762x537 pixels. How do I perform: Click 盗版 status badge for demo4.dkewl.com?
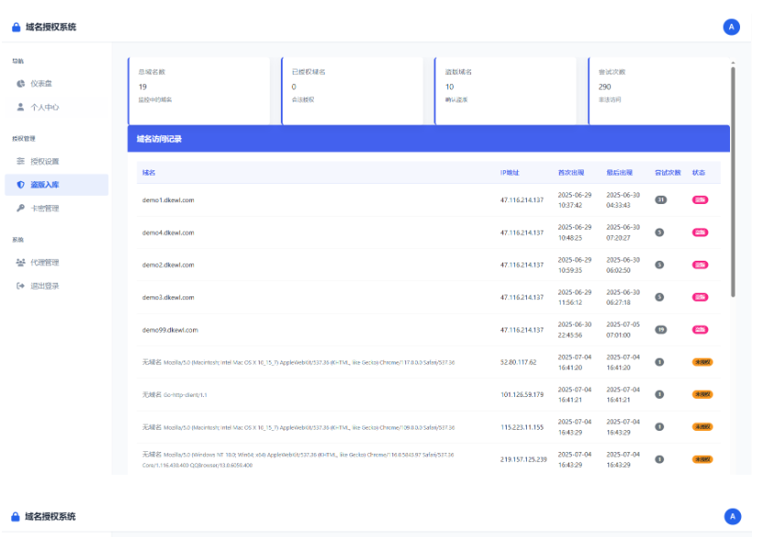click(700, 232)
